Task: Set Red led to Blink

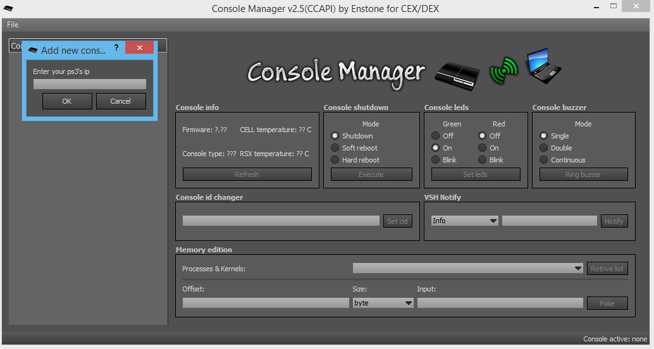Action: tap(482, 160)
